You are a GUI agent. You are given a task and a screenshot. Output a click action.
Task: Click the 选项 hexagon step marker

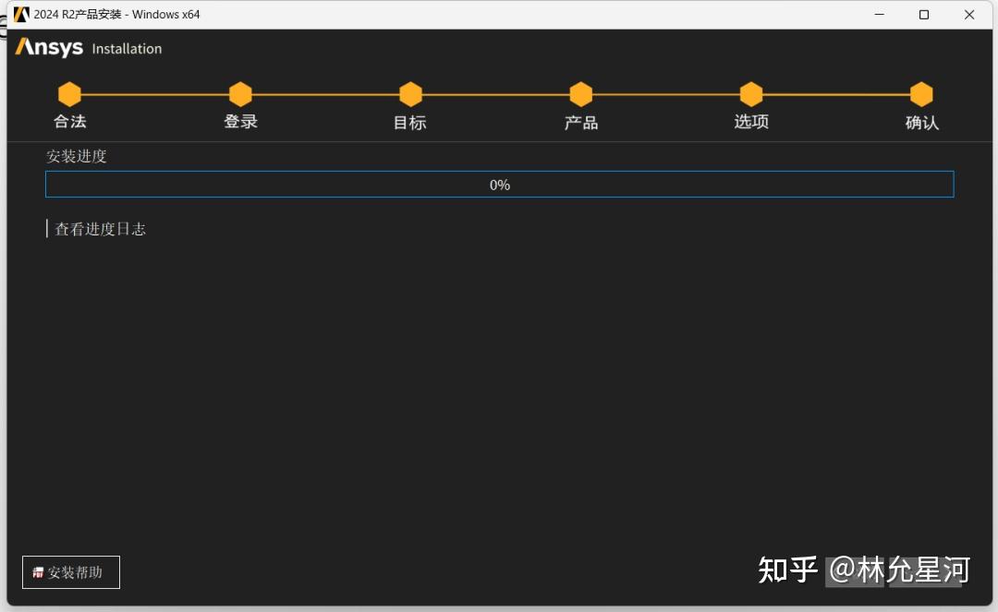(x=750, y=93)
